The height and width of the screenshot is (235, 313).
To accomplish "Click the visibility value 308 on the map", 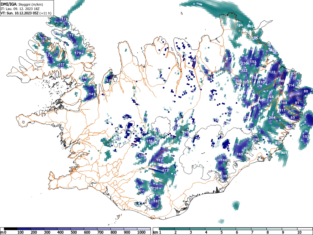I will click(239, 81).
